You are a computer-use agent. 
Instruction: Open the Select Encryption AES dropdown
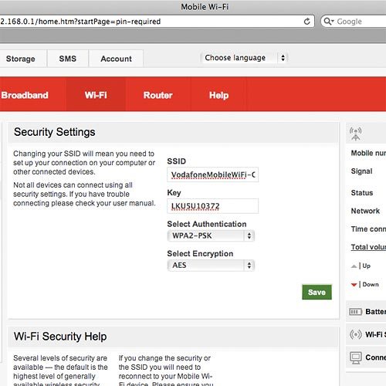click(211, 266)
